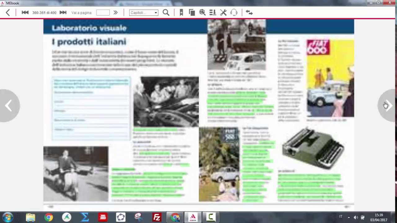397x223 pixels.
Task: Click the black-and-white workshop photo of men
Action: coord(166,102)
